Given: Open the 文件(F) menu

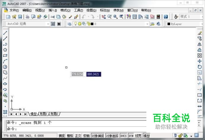Looking at the screenshot, I should click(14, 10).
